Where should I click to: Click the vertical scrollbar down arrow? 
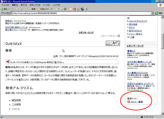(162, 113)
